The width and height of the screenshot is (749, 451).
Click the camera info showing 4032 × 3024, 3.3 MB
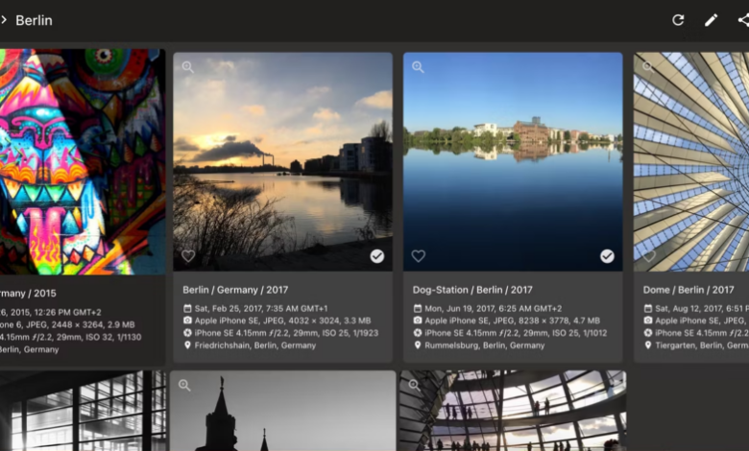(x=282, y=320)
